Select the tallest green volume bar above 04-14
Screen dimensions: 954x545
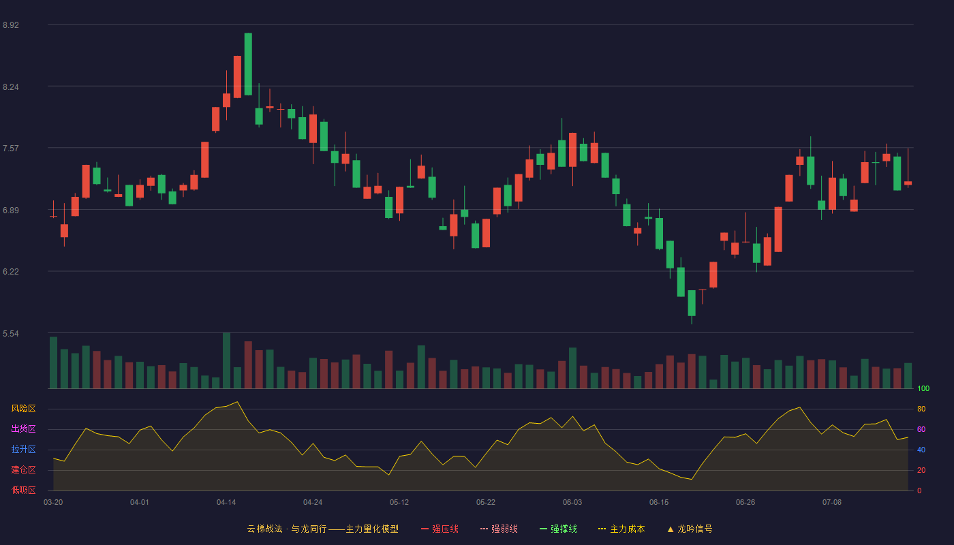tap(226, 360)
